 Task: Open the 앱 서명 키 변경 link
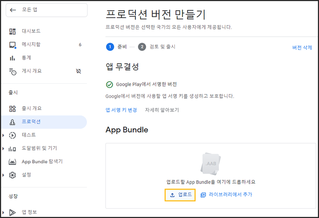click(121, 110)
